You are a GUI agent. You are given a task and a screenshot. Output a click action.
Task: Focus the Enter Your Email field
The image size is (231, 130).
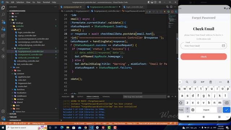[204, 46]
